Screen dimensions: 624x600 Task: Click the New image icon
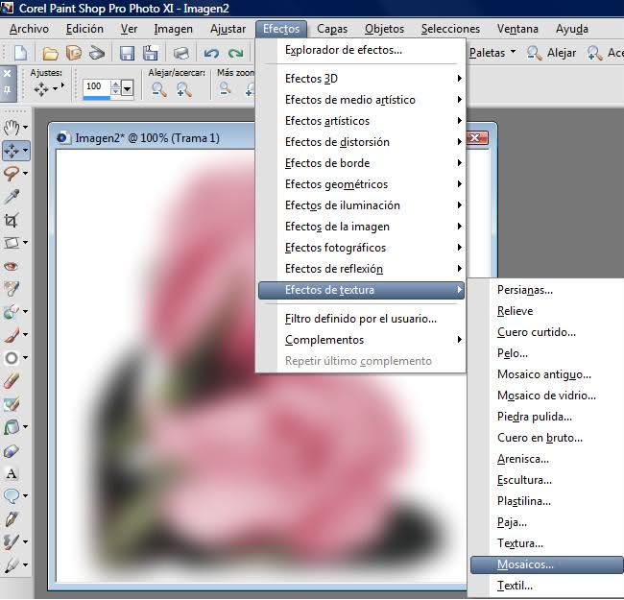20,53
